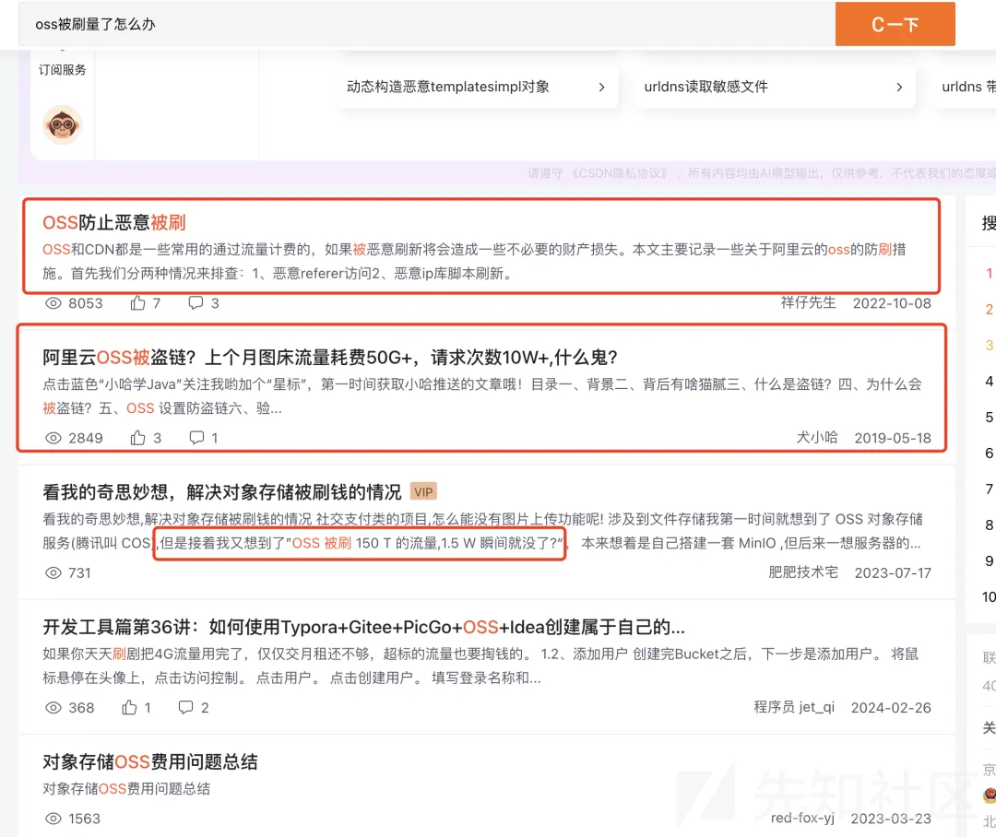Open author red-fox-yj profile
This screenshot has width=996, height=837.
pyautogui.click(x=802, y=818)
